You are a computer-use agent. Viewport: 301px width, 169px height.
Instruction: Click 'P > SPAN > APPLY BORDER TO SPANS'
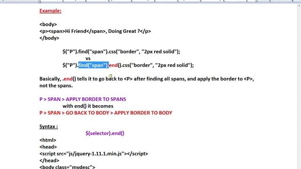[83, 99]
